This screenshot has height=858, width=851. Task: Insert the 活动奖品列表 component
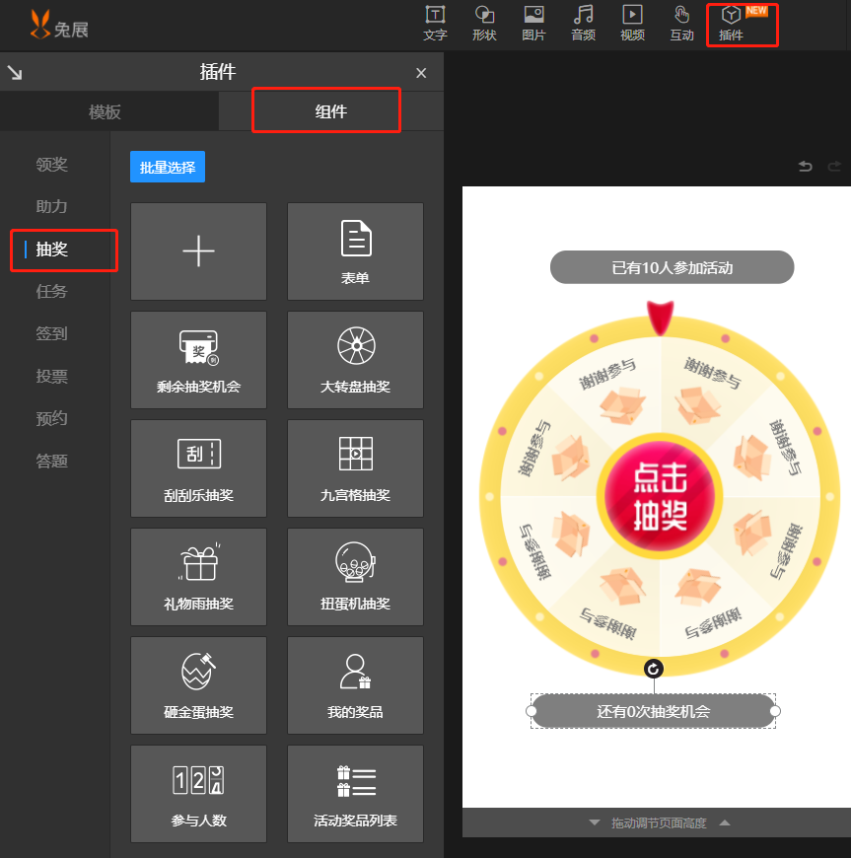[355, 794]
